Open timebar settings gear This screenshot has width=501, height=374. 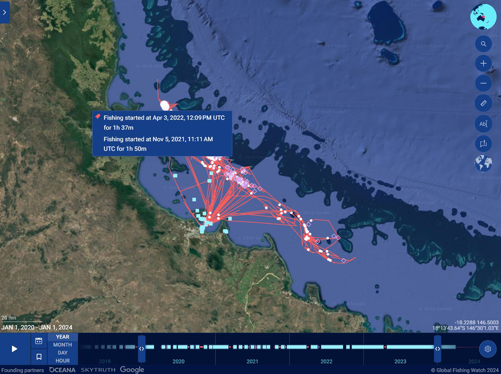point(487,349)
